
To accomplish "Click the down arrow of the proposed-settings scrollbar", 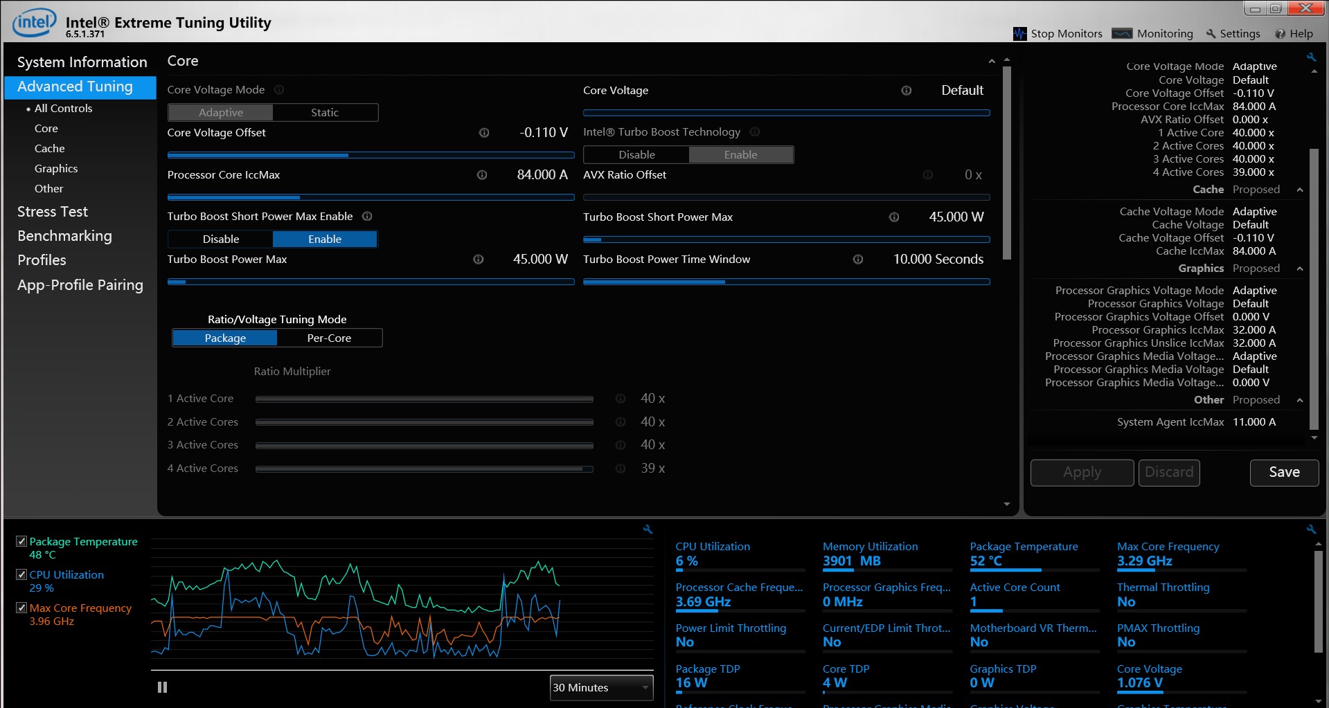I will click(x=1314, y=437).
